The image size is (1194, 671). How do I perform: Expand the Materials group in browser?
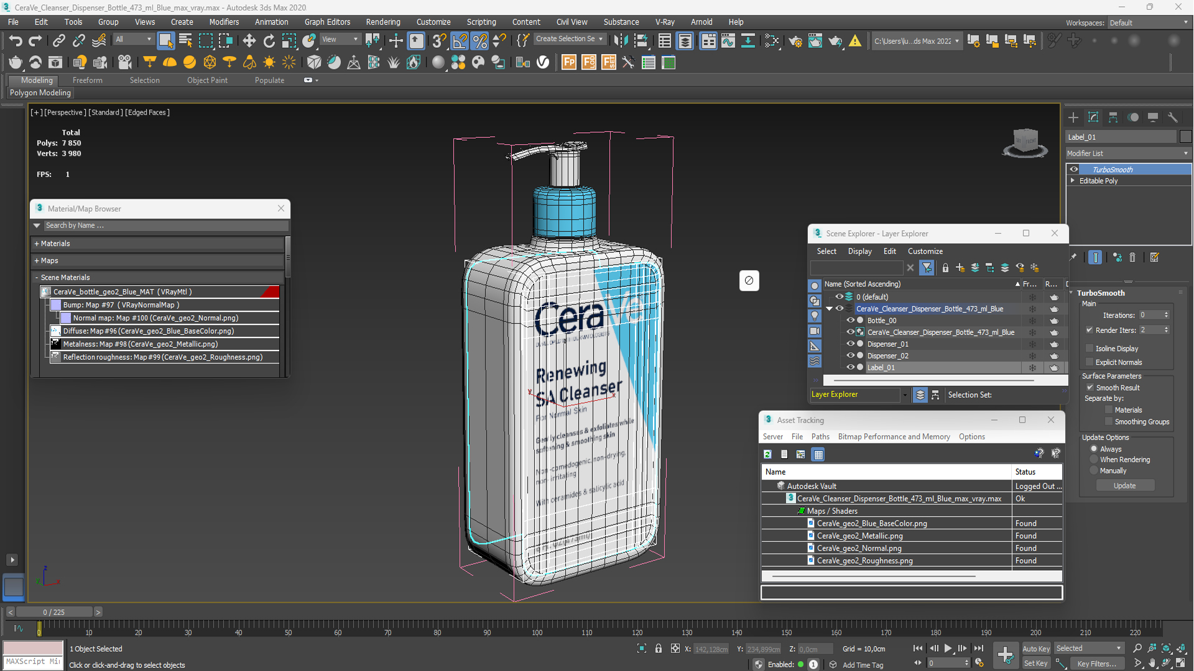[37, 244]
